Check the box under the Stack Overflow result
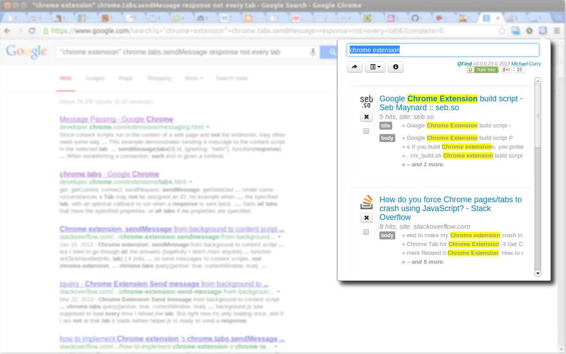The height and width of the screenshot is (354, 566). coord(366,232)
